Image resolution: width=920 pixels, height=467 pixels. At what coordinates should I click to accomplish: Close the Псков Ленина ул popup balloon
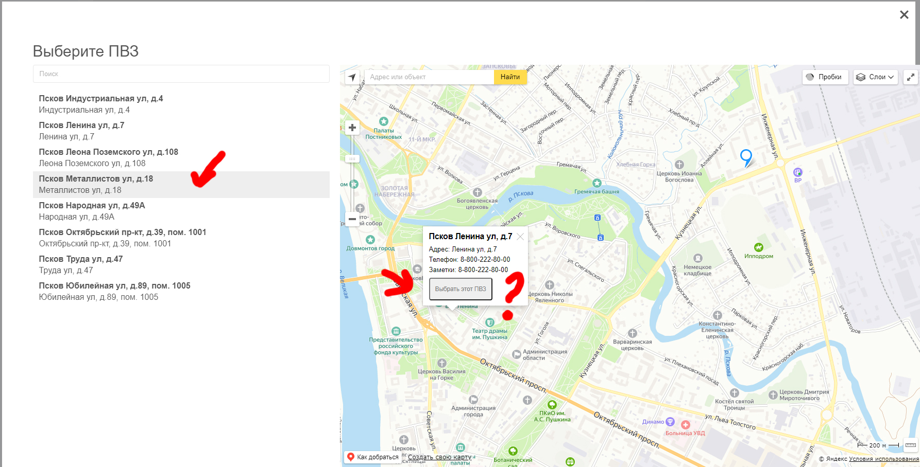[x=520, y=237]
